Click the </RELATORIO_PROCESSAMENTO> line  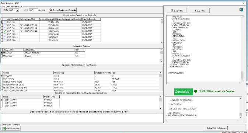pos(182,115)
